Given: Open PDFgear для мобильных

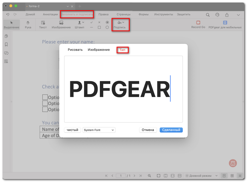Looking at the screenshot, I should coord(225,25).
